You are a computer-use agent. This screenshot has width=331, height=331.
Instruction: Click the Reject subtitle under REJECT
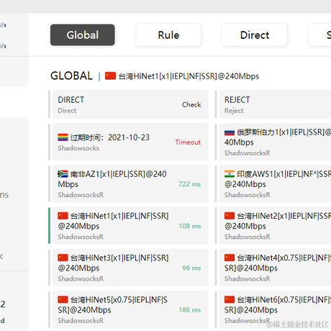coord(234,111)
